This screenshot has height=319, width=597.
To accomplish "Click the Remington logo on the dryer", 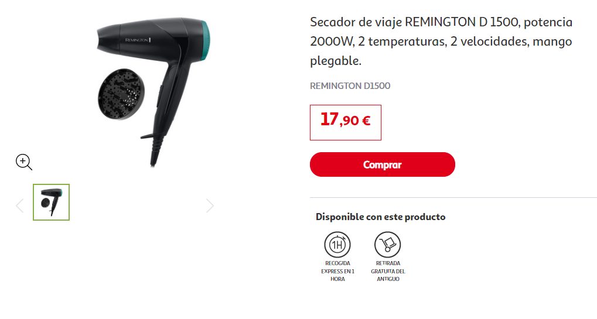I will pos(138,40).
